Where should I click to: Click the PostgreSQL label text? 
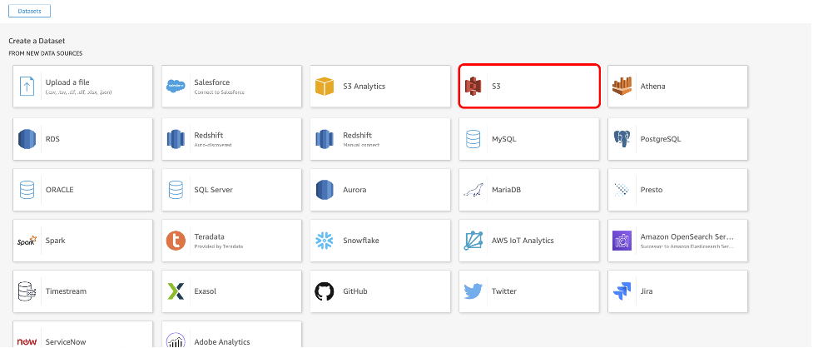click(x=661, y=139)
